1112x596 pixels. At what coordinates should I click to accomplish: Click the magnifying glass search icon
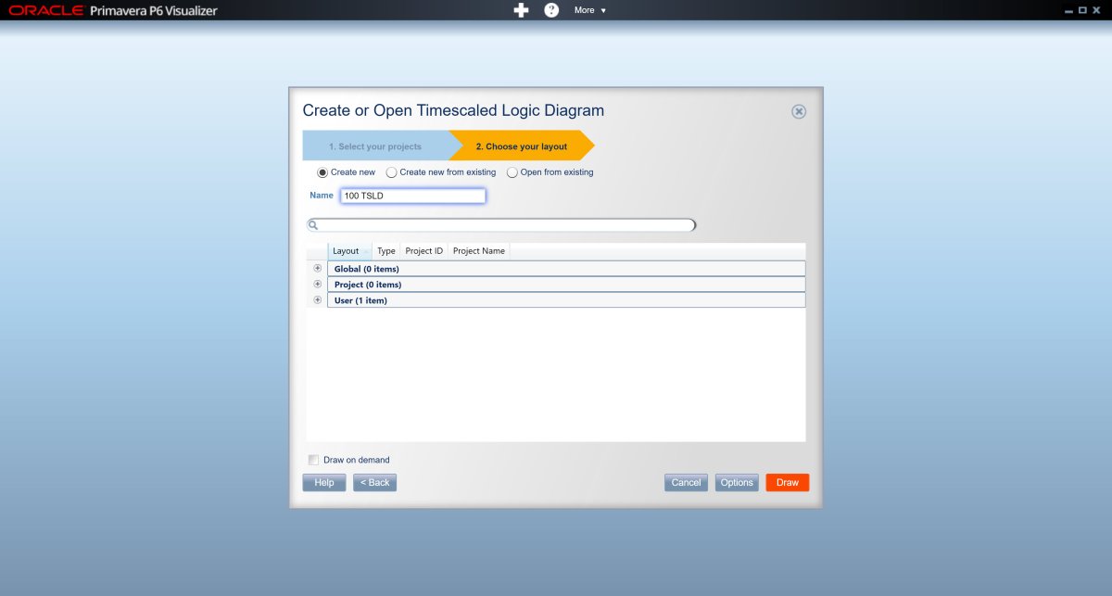point(313,224)
